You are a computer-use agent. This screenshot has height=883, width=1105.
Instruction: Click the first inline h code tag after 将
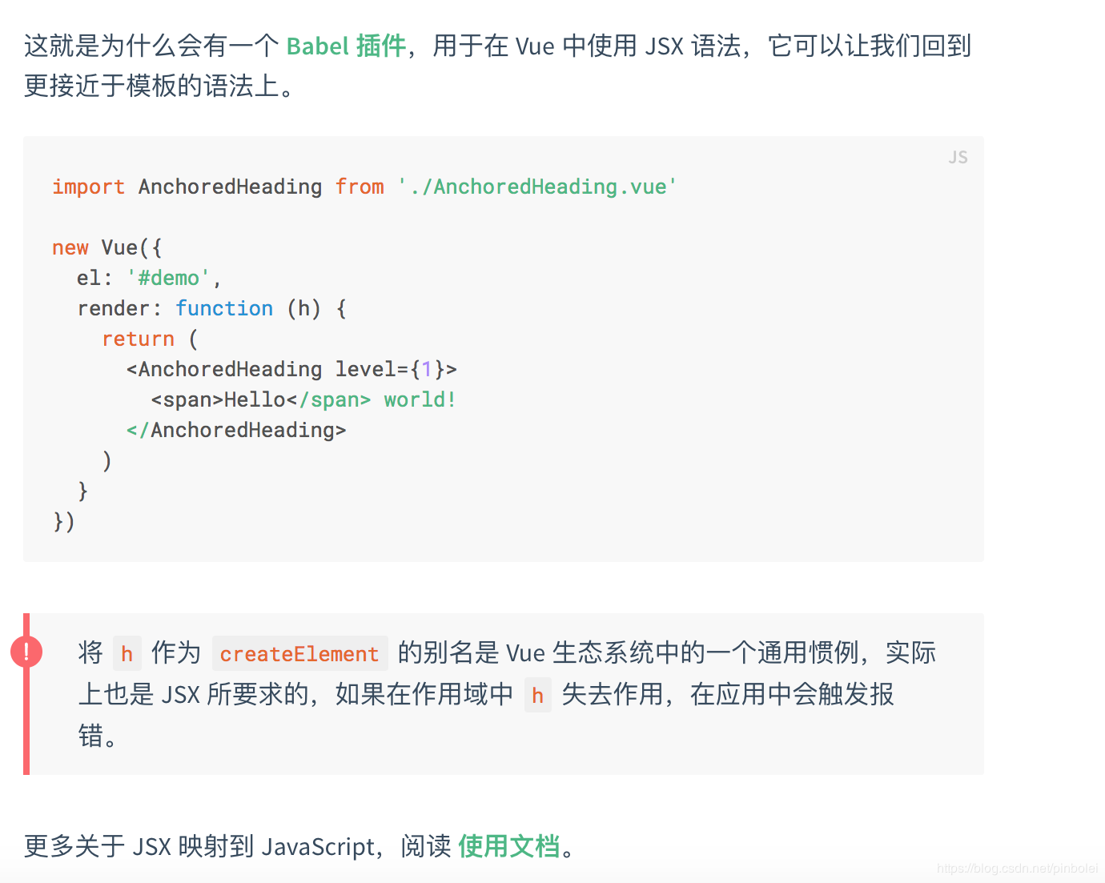pos(127,654)
